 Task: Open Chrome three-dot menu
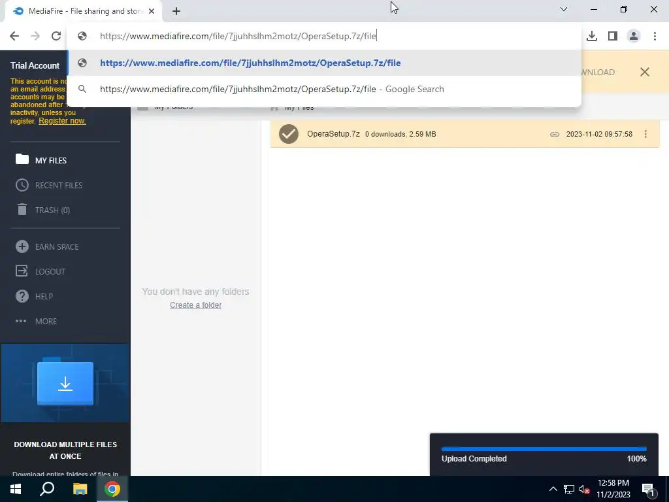point(655,36)
